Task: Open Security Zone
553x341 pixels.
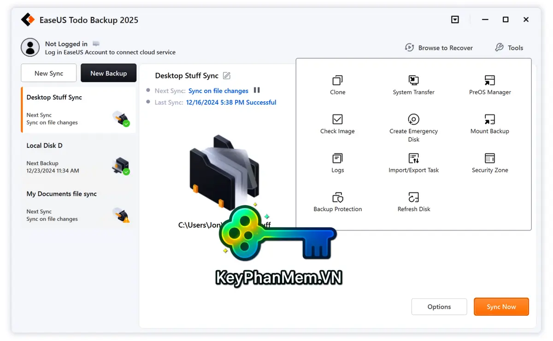Action: pos(489,162)
